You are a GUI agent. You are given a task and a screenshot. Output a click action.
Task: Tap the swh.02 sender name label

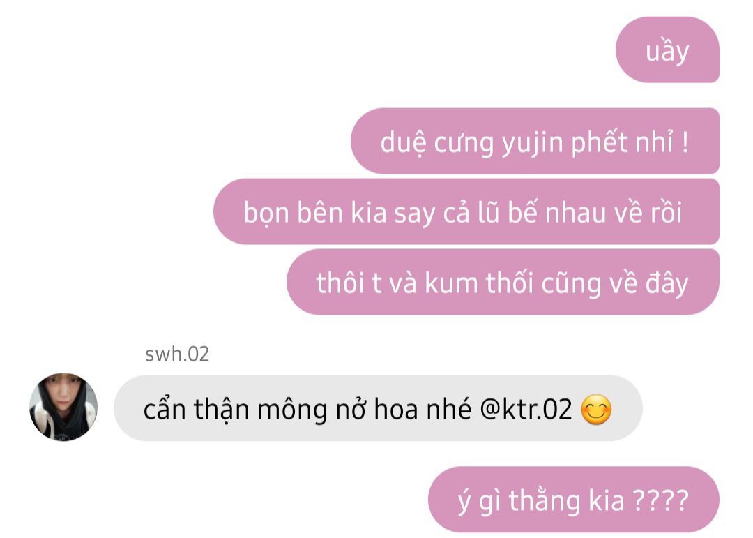[x=177, y=354]
